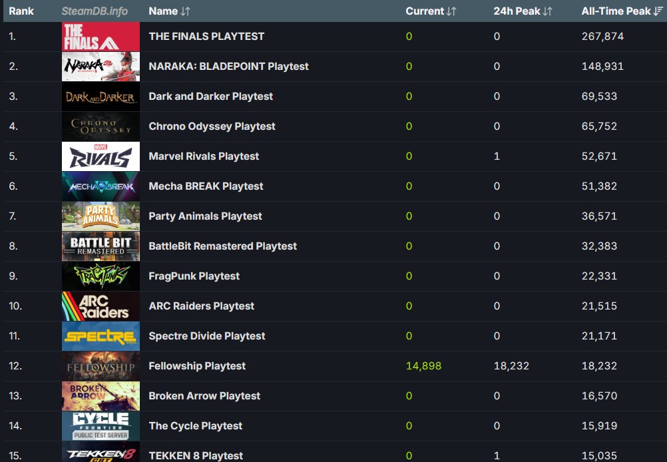
Task: Select all-time peak value 267,874
Action: [602, 37]
